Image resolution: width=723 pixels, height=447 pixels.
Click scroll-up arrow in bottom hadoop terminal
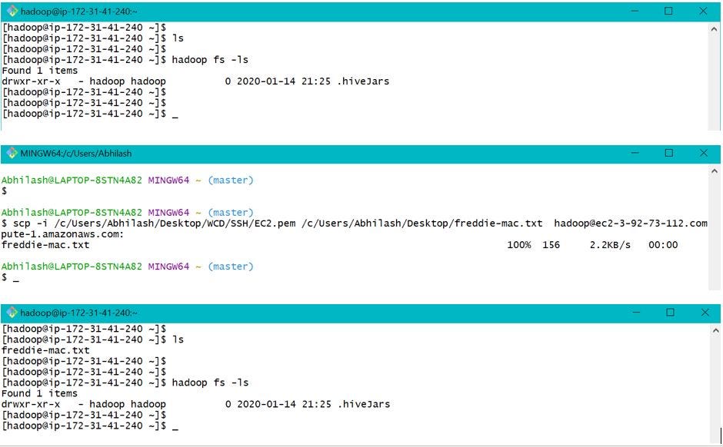[x=715, y=330]
